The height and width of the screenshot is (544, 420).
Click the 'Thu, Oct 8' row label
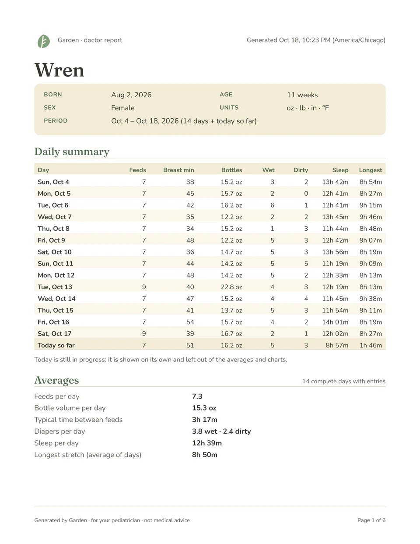tap(53, 229)
